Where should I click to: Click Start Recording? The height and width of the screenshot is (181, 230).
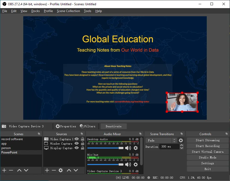tap(208, 146)
